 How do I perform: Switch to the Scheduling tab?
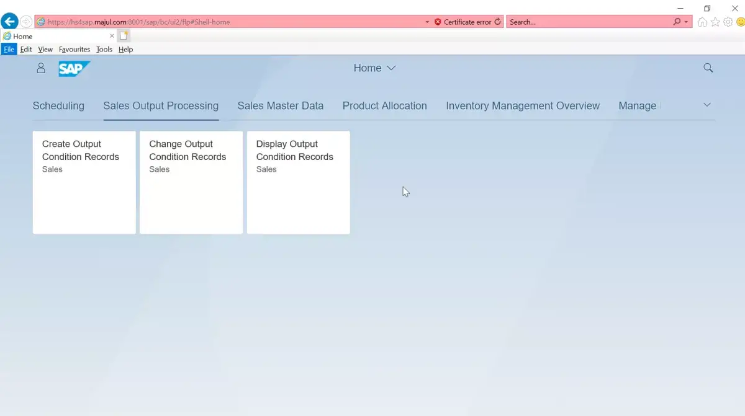click(58, 106)
